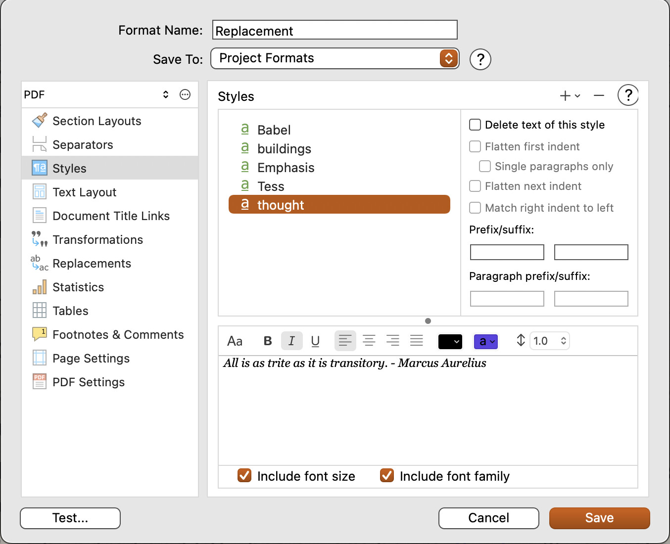Open the Separators pane
Screen dimensions: 670x544
pos(110,145)
